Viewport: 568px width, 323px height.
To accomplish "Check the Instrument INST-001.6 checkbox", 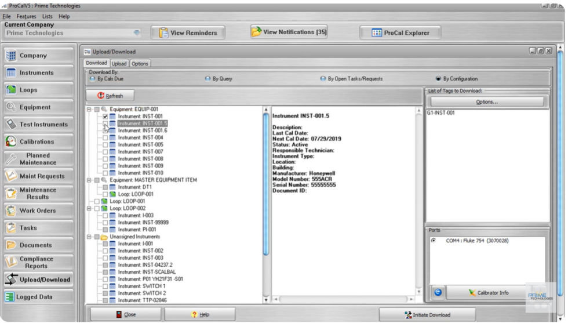I will click(x=105, y=130).
